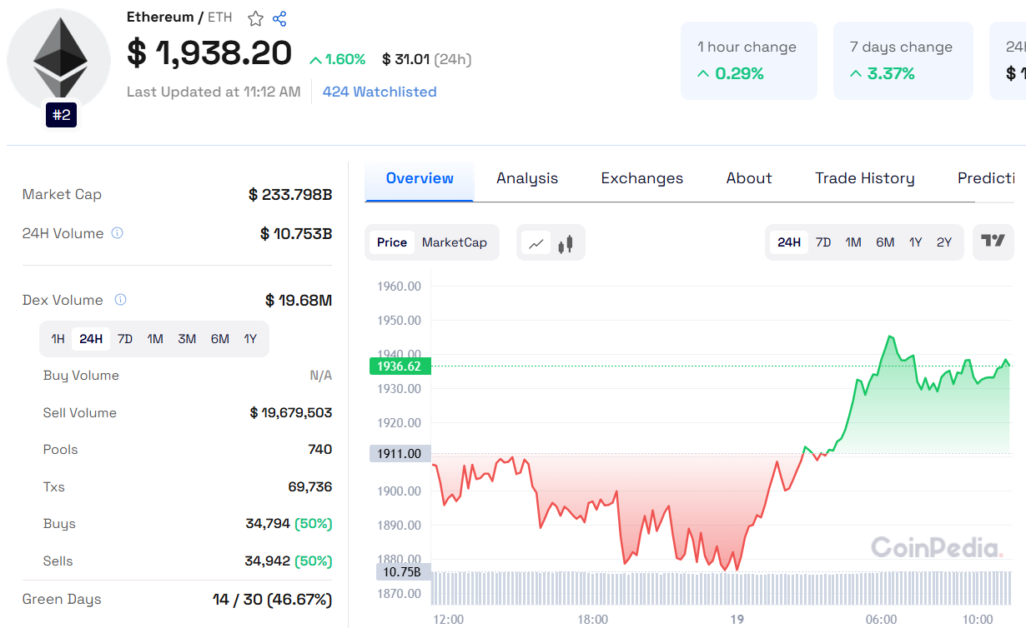The width and height of the screenshot is (1026, 628).
Task: Click the 1.60% change value
Action: tap(338, 59)
